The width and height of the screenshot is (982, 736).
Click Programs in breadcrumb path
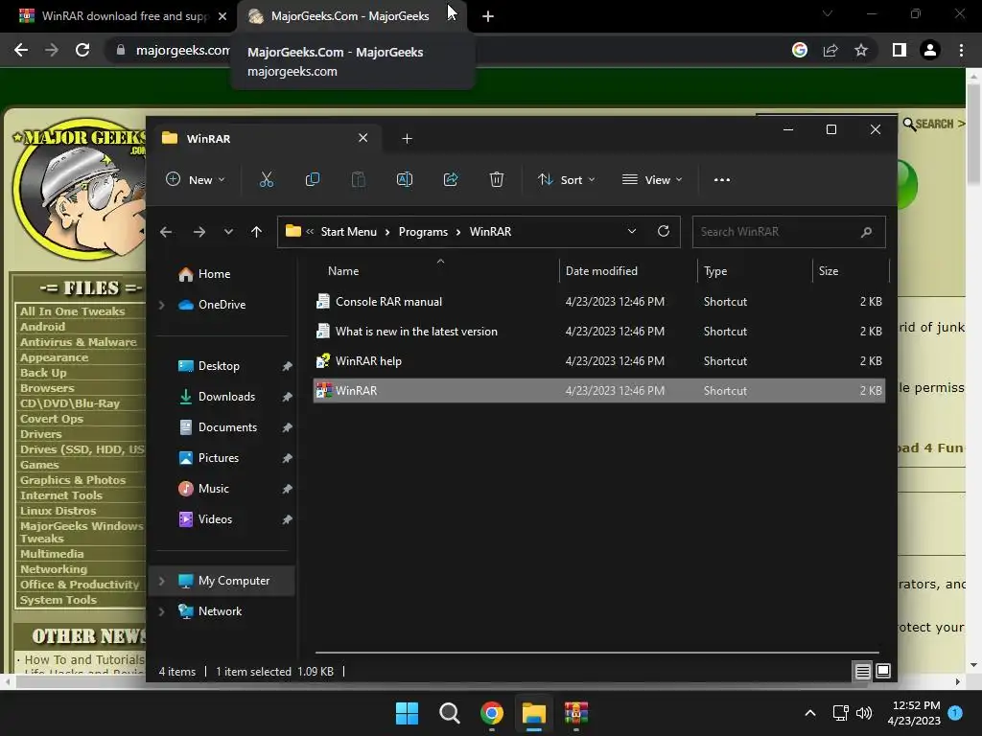(423, 232)
